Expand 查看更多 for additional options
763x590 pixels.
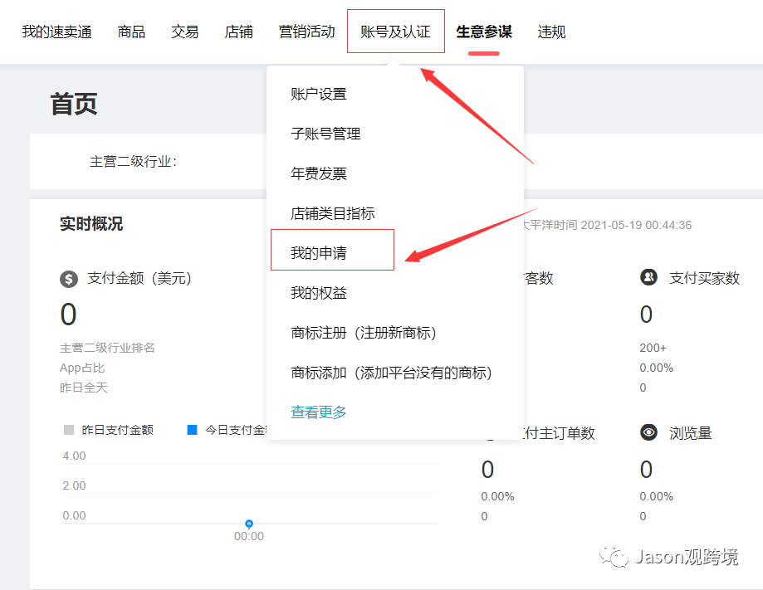tap(318, 411)
